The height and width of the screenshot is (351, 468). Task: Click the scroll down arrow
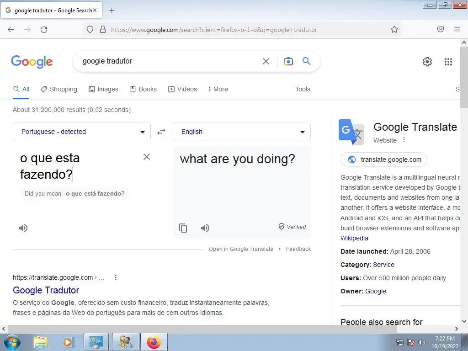click(x=464, y=321)
